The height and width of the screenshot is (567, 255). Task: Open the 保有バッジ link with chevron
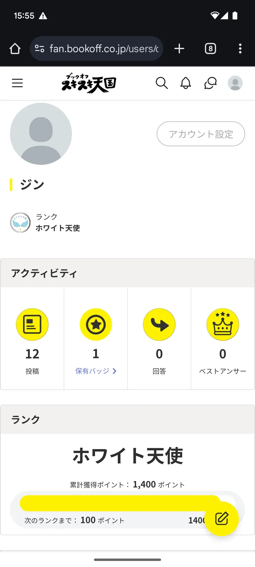(96, 371)
